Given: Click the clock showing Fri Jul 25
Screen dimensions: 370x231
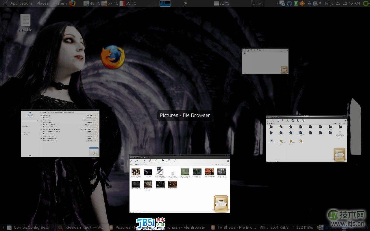Looking at the screenshot, I should coord(342,3).
